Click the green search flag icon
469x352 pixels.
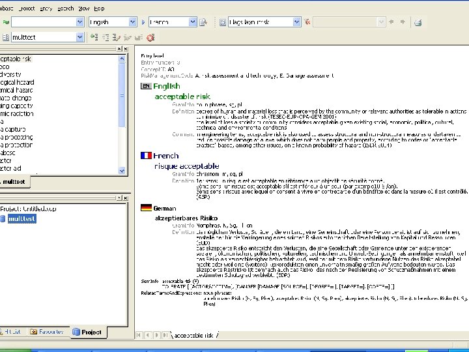coord(6,22)
